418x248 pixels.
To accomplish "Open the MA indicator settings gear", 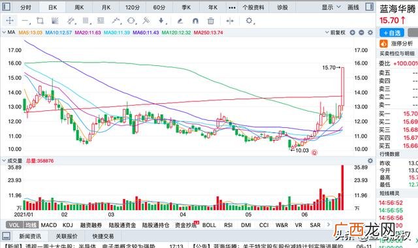I will (x=370, y=33).
